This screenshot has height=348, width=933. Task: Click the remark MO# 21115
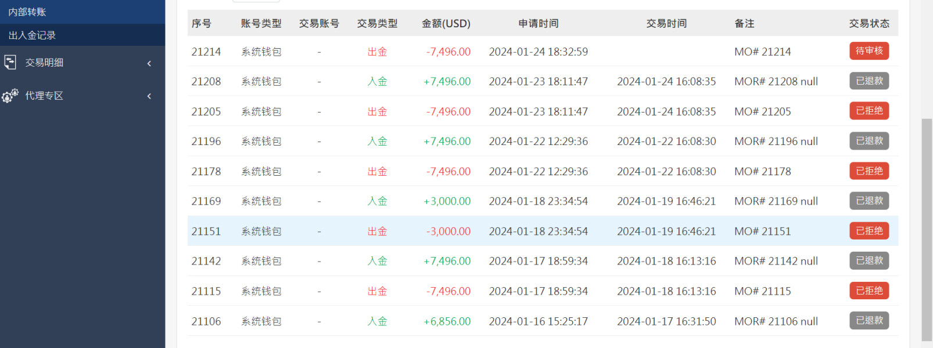point(763,291)
